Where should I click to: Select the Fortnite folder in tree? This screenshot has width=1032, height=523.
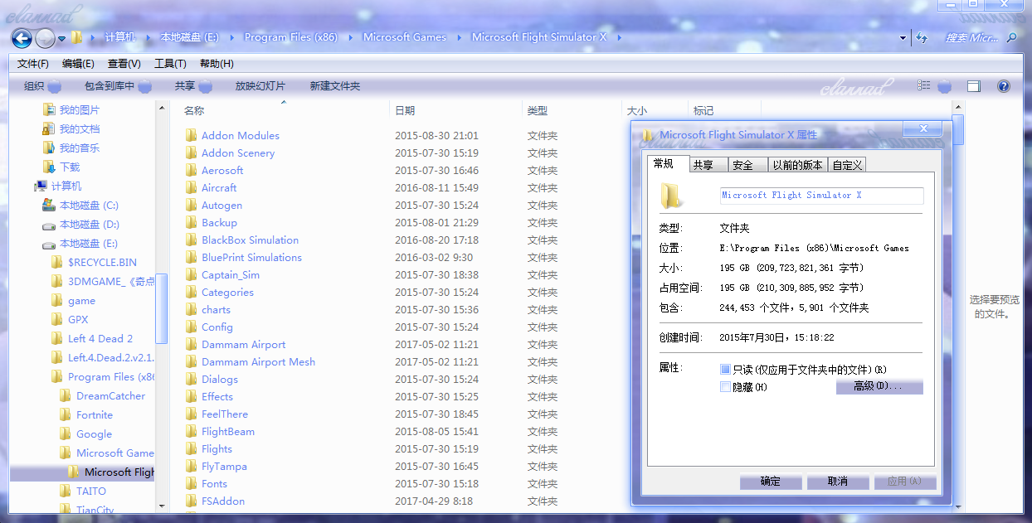[x=95, y=414]
